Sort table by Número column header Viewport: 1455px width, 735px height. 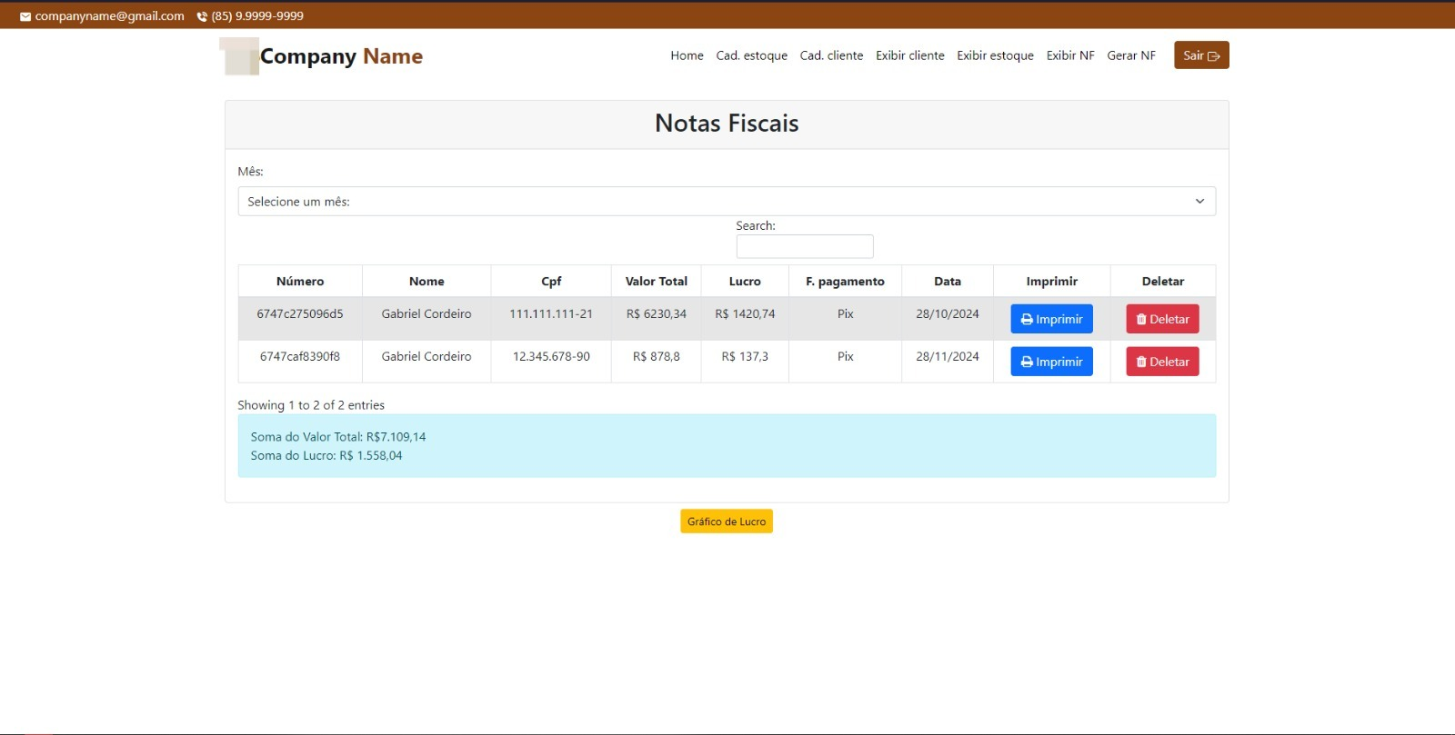point(300,282)
